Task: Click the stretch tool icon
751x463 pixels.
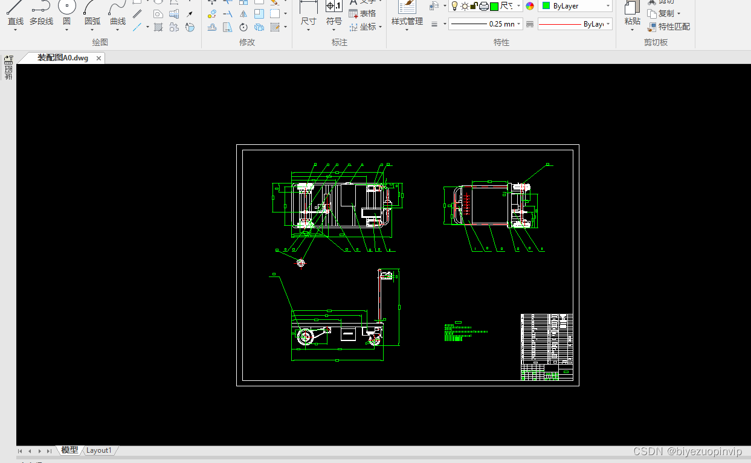Action: (228, 27)
